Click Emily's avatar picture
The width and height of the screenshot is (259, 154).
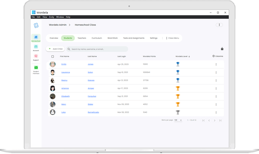coord(52,64)
